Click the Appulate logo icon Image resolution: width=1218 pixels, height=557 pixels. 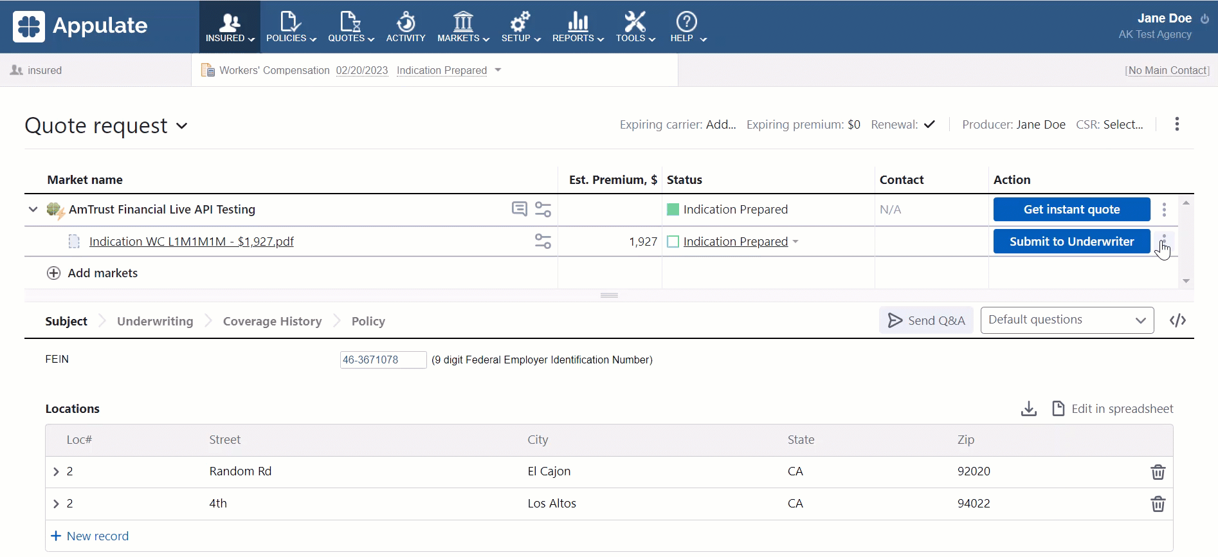28,26
